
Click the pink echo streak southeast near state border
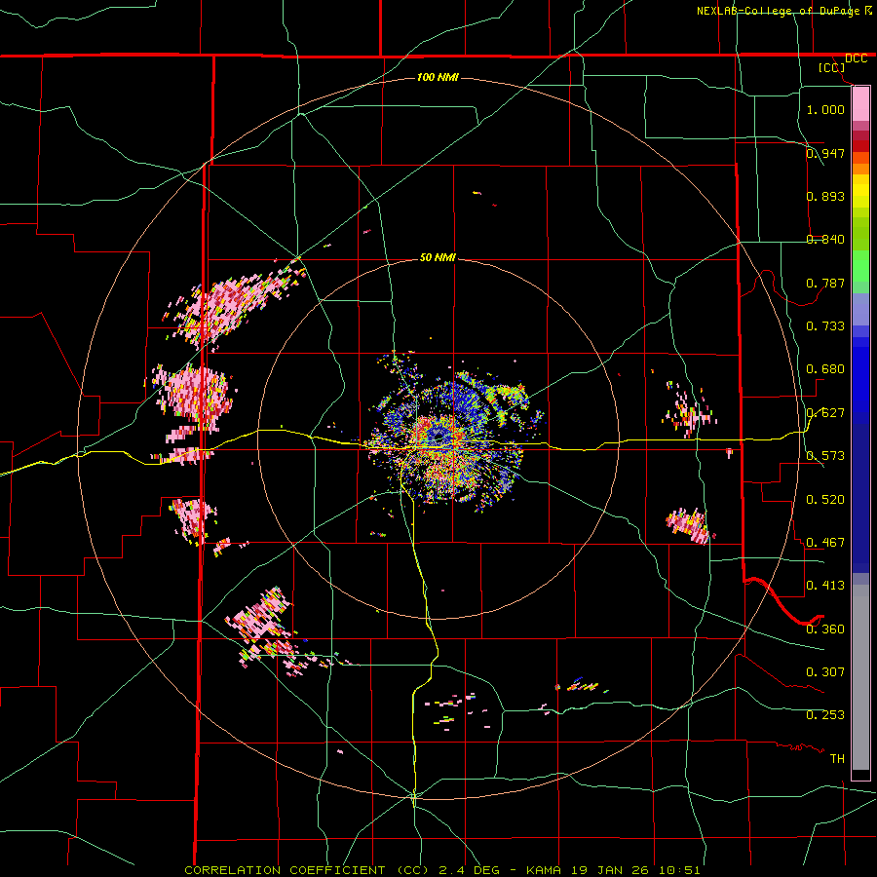pos(689,526)
